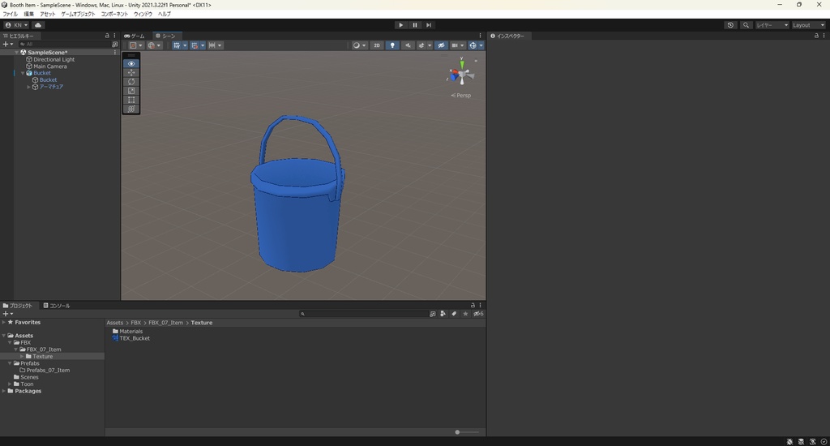Click the cloud services icon
The width and height of the screenshot is (830, 446).
(x=37, y=25)
